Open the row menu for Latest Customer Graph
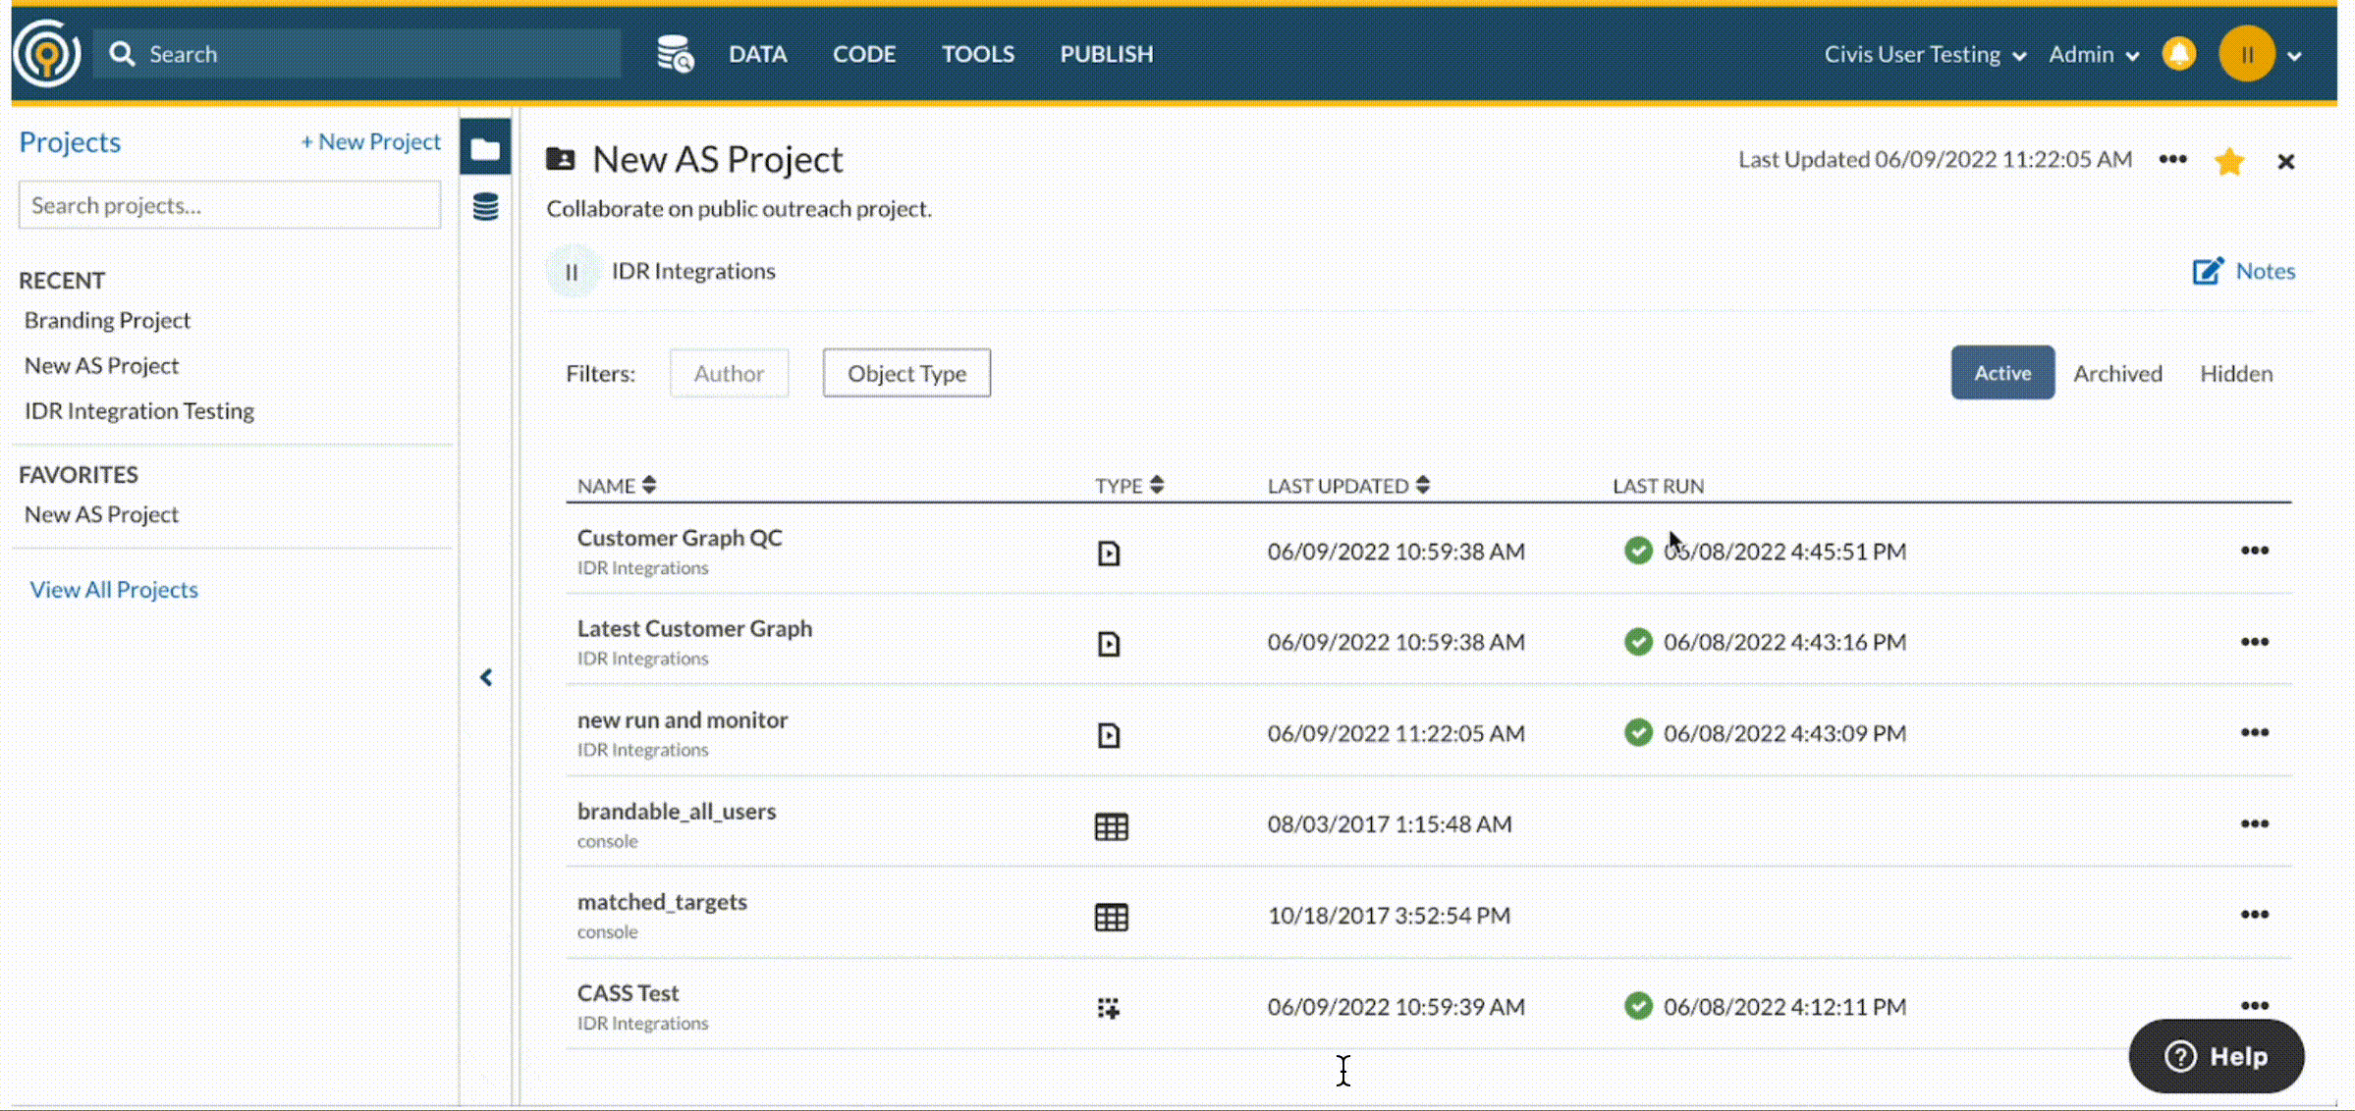The width and height of the screenshot is (2355, 1111). tap(2255, 642)
